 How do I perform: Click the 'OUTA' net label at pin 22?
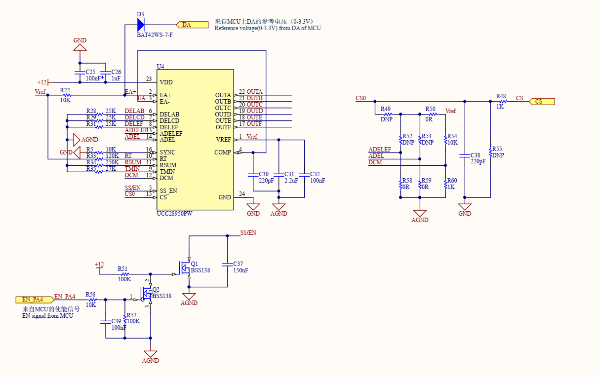pyautogui.click(x=255, y=92)
